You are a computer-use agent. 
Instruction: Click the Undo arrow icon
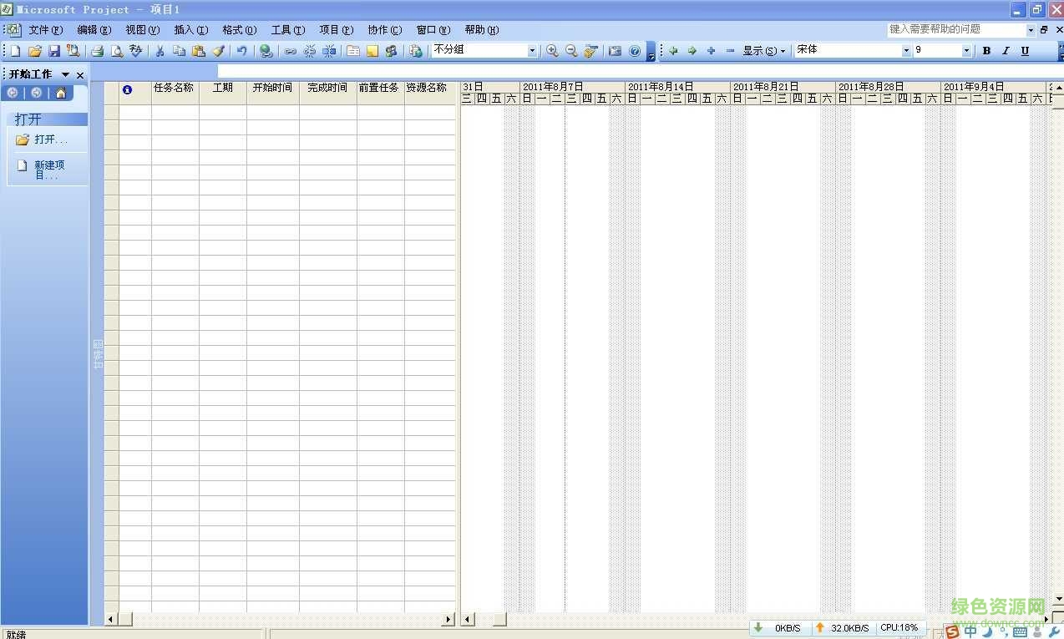(242, 51)
